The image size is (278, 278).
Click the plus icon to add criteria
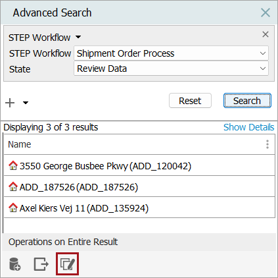[10, 103]
